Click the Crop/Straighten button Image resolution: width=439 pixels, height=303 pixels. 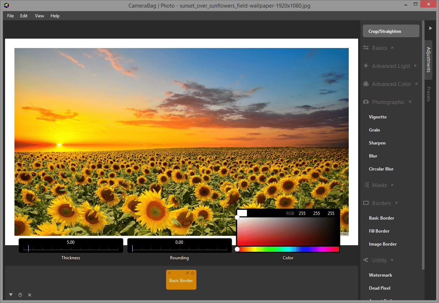(x=391, y=31)
